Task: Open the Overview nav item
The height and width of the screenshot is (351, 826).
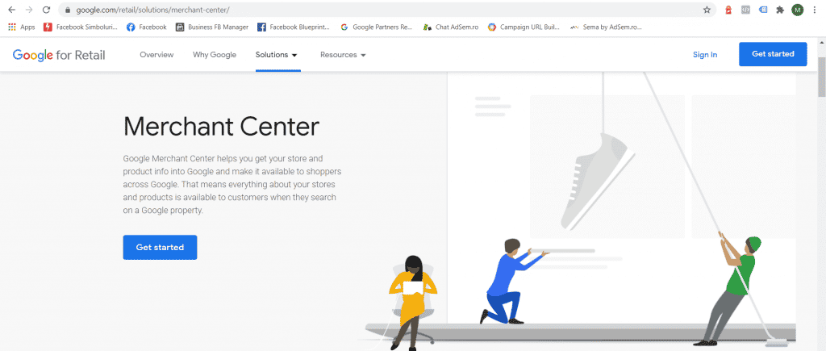Action: [156, 55]
